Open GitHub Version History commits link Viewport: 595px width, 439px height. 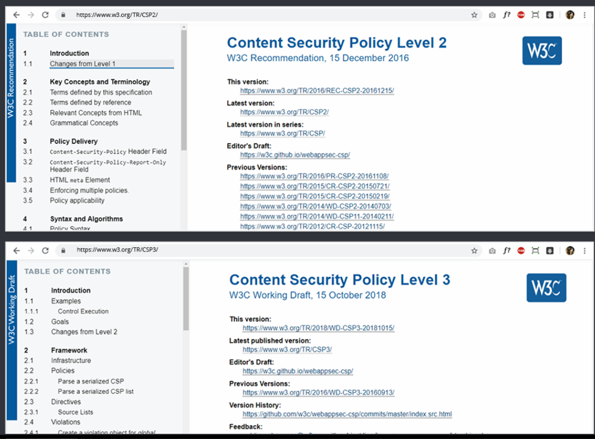(x=347, y=414)
